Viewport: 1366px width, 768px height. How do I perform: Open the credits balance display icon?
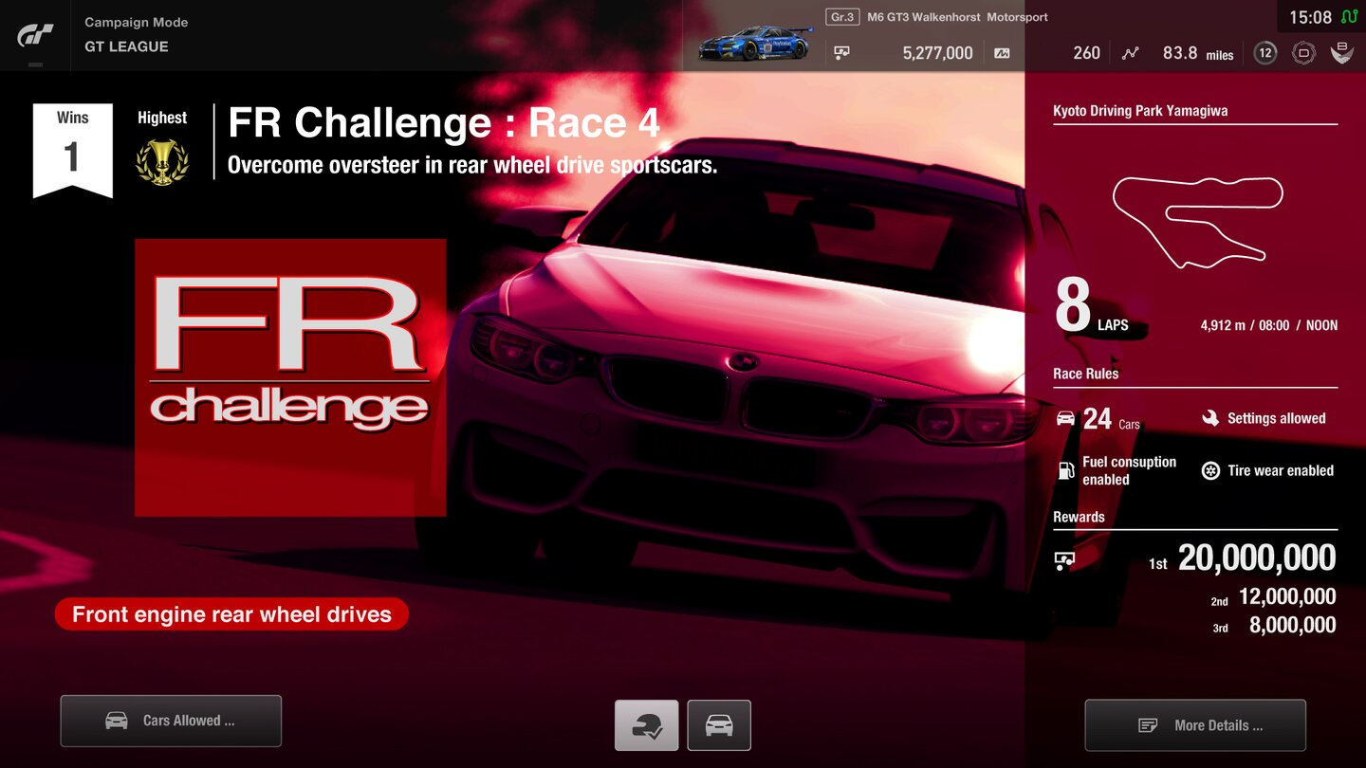[841, 52]
